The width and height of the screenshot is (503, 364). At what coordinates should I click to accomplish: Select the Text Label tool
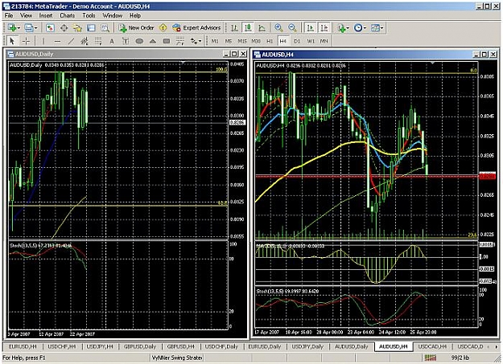(x=126, y=41)
